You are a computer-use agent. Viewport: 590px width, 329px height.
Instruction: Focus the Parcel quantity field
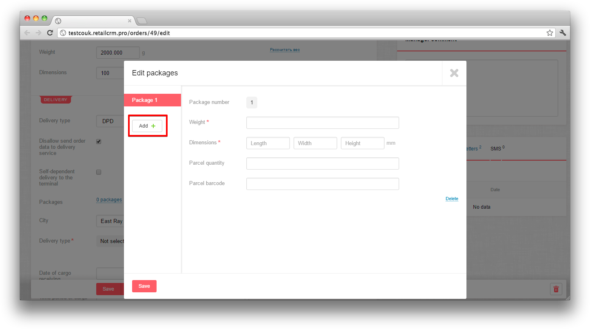click(x=322, y=163)
